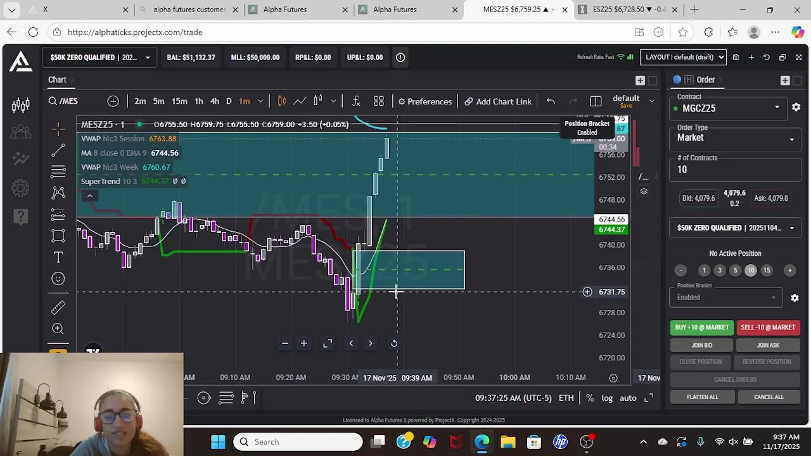Open the candlestick trading sidebar icon
This screenshot has width=811, height=456.
click(20, 105)
